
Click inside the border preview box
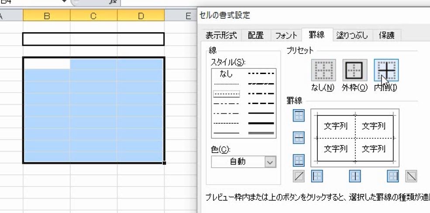coord(355,138)
